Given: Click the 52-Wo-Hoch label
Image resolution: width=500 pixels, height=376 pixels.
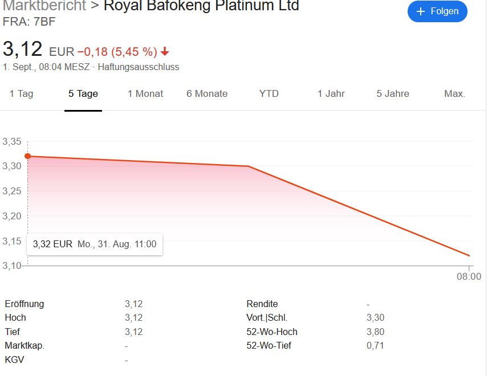Looking at the screenshot, I should pos(272,332).
